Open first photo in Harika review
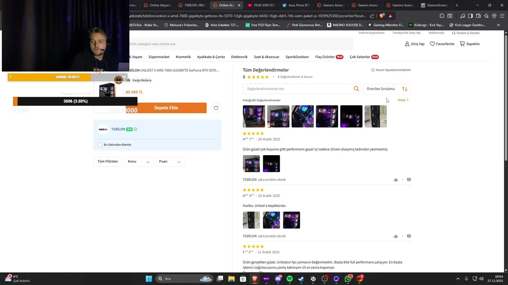Image resolution: width=508 pixels, height=285 pixels. point(251,220)
